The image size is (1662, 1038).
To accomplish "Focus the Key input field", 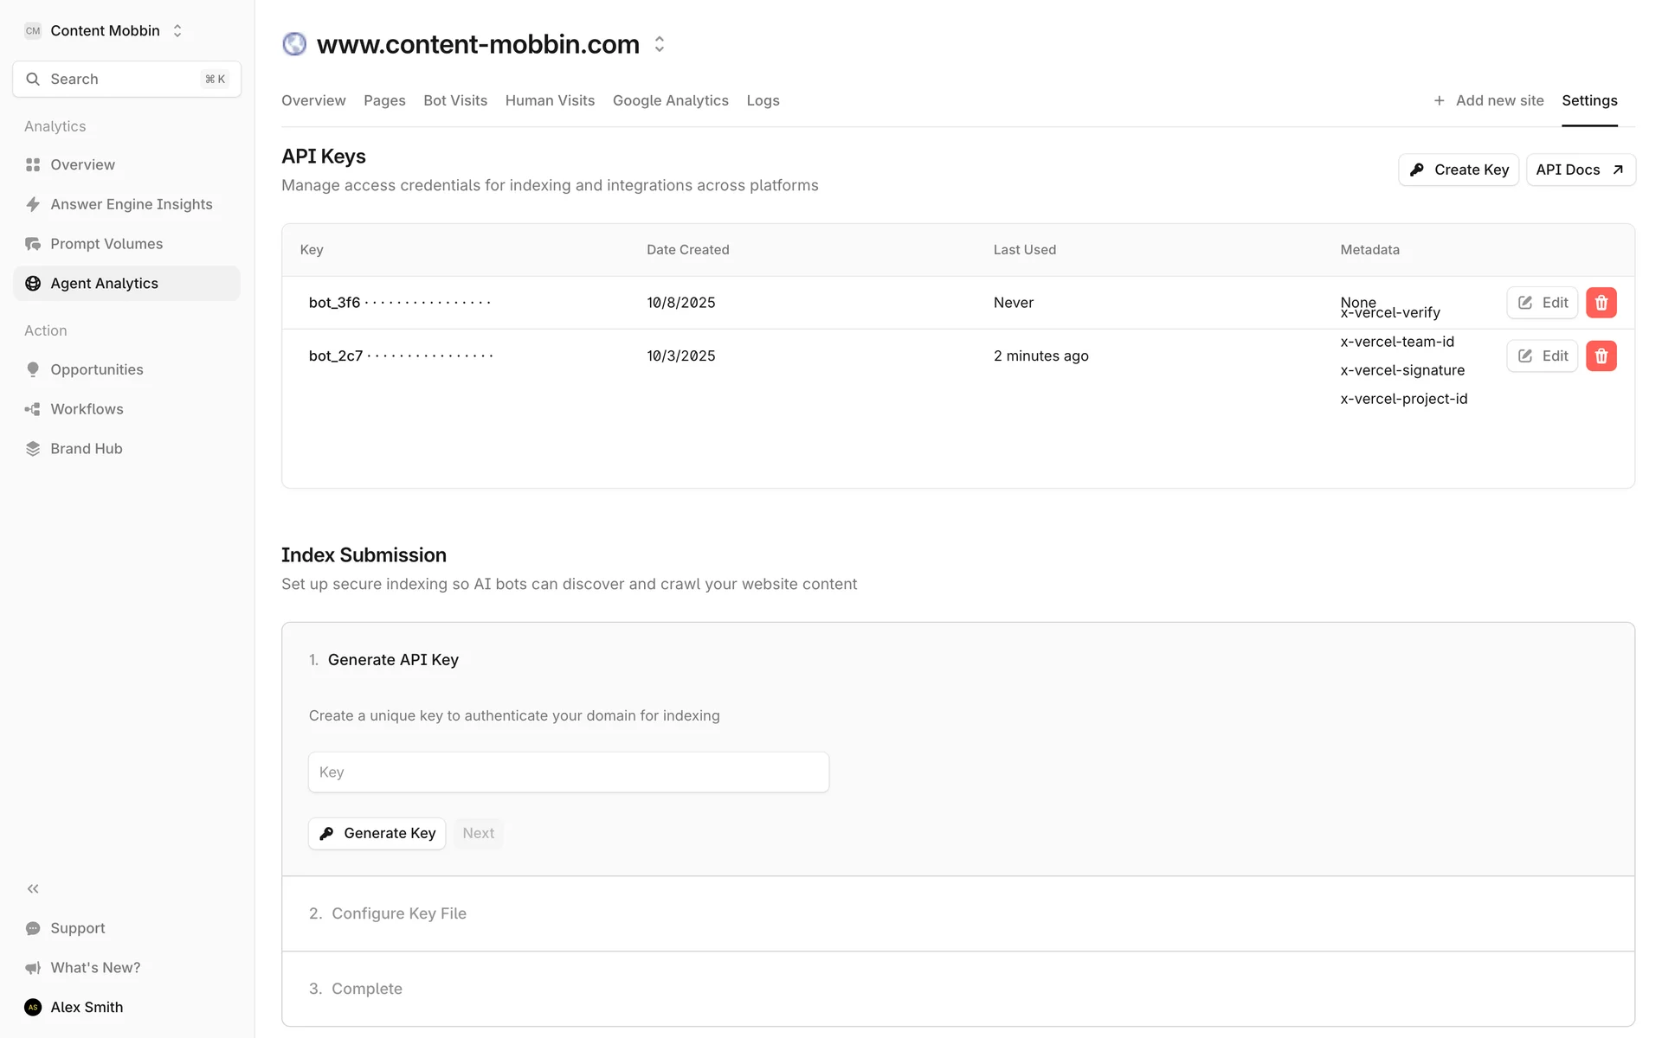I will coord(568,772).
